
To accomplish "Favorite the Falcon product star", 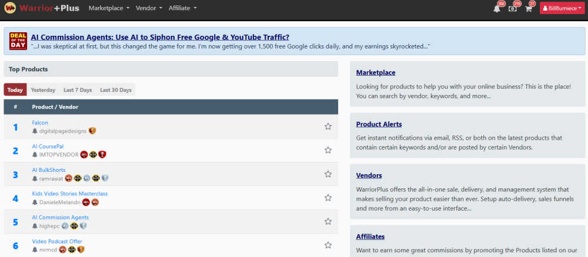I will (x=328, y=126).
